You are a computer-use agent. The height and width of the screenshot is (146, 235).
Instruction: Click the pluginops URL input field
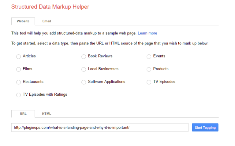[x=100, y=128]
